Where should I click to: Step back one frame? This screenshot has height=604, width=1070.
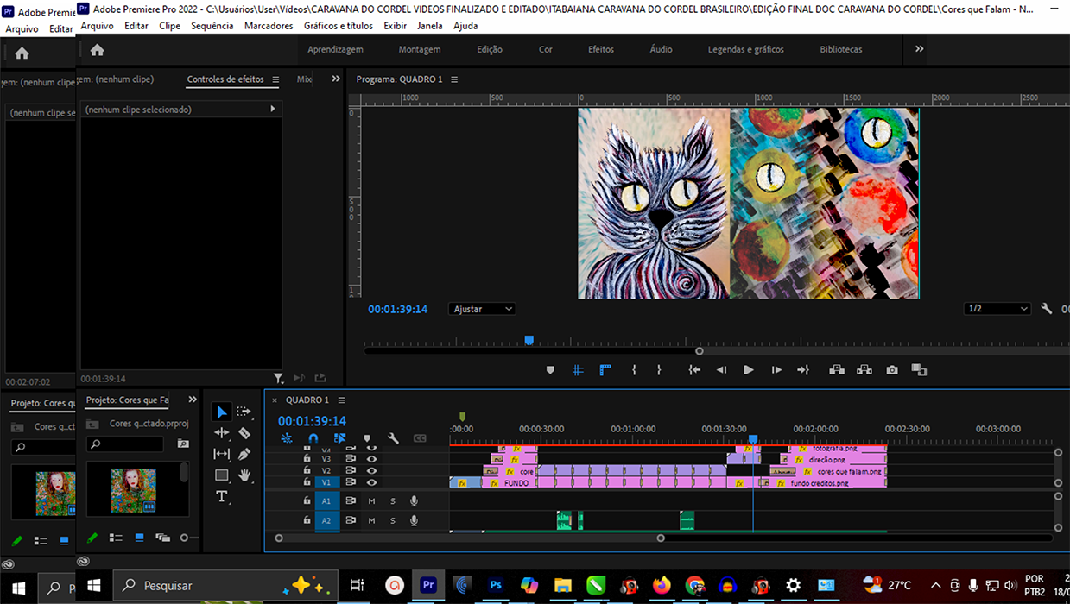(721, 370)
